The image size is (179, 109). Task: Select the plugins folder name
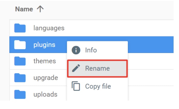44,45
